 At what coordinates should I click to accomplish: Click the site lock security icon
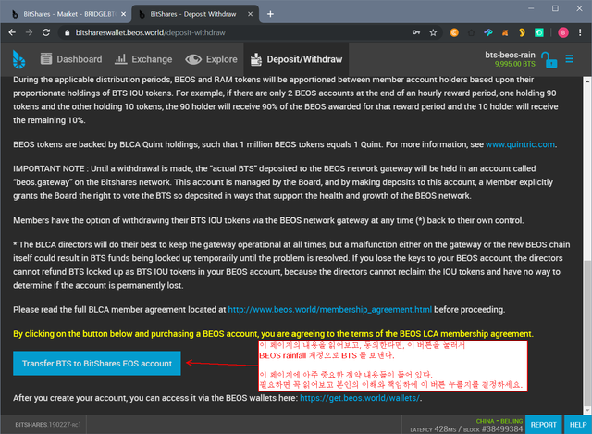pos(68,33)
